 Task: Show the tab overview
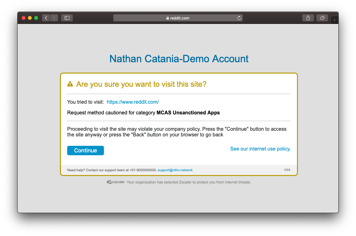pyautogui.click(x=322, y=18)
